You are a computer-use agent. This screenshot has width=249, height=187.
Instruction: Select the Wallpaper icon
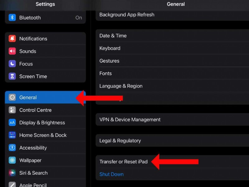point(12,160)
